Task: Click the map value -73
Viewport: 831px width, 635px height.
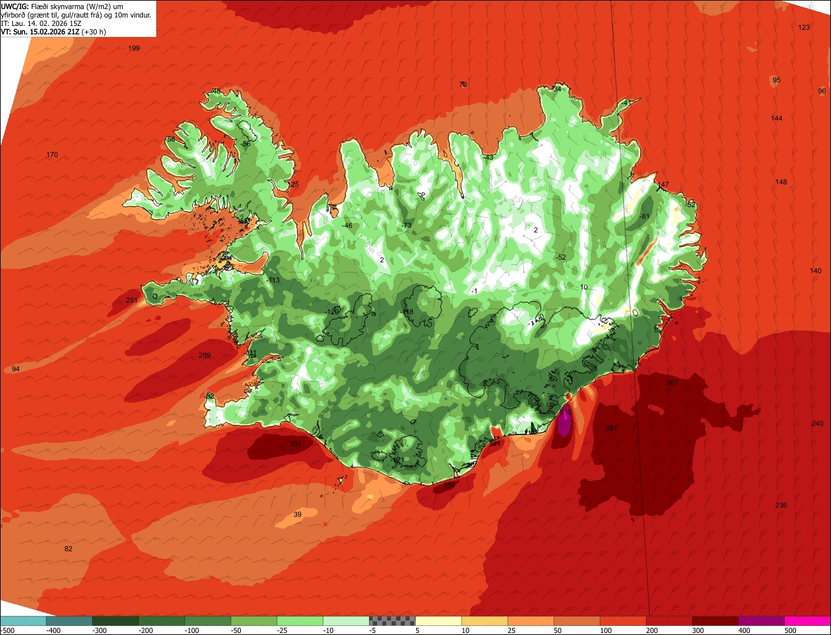Action: click(x=407, y=225)
